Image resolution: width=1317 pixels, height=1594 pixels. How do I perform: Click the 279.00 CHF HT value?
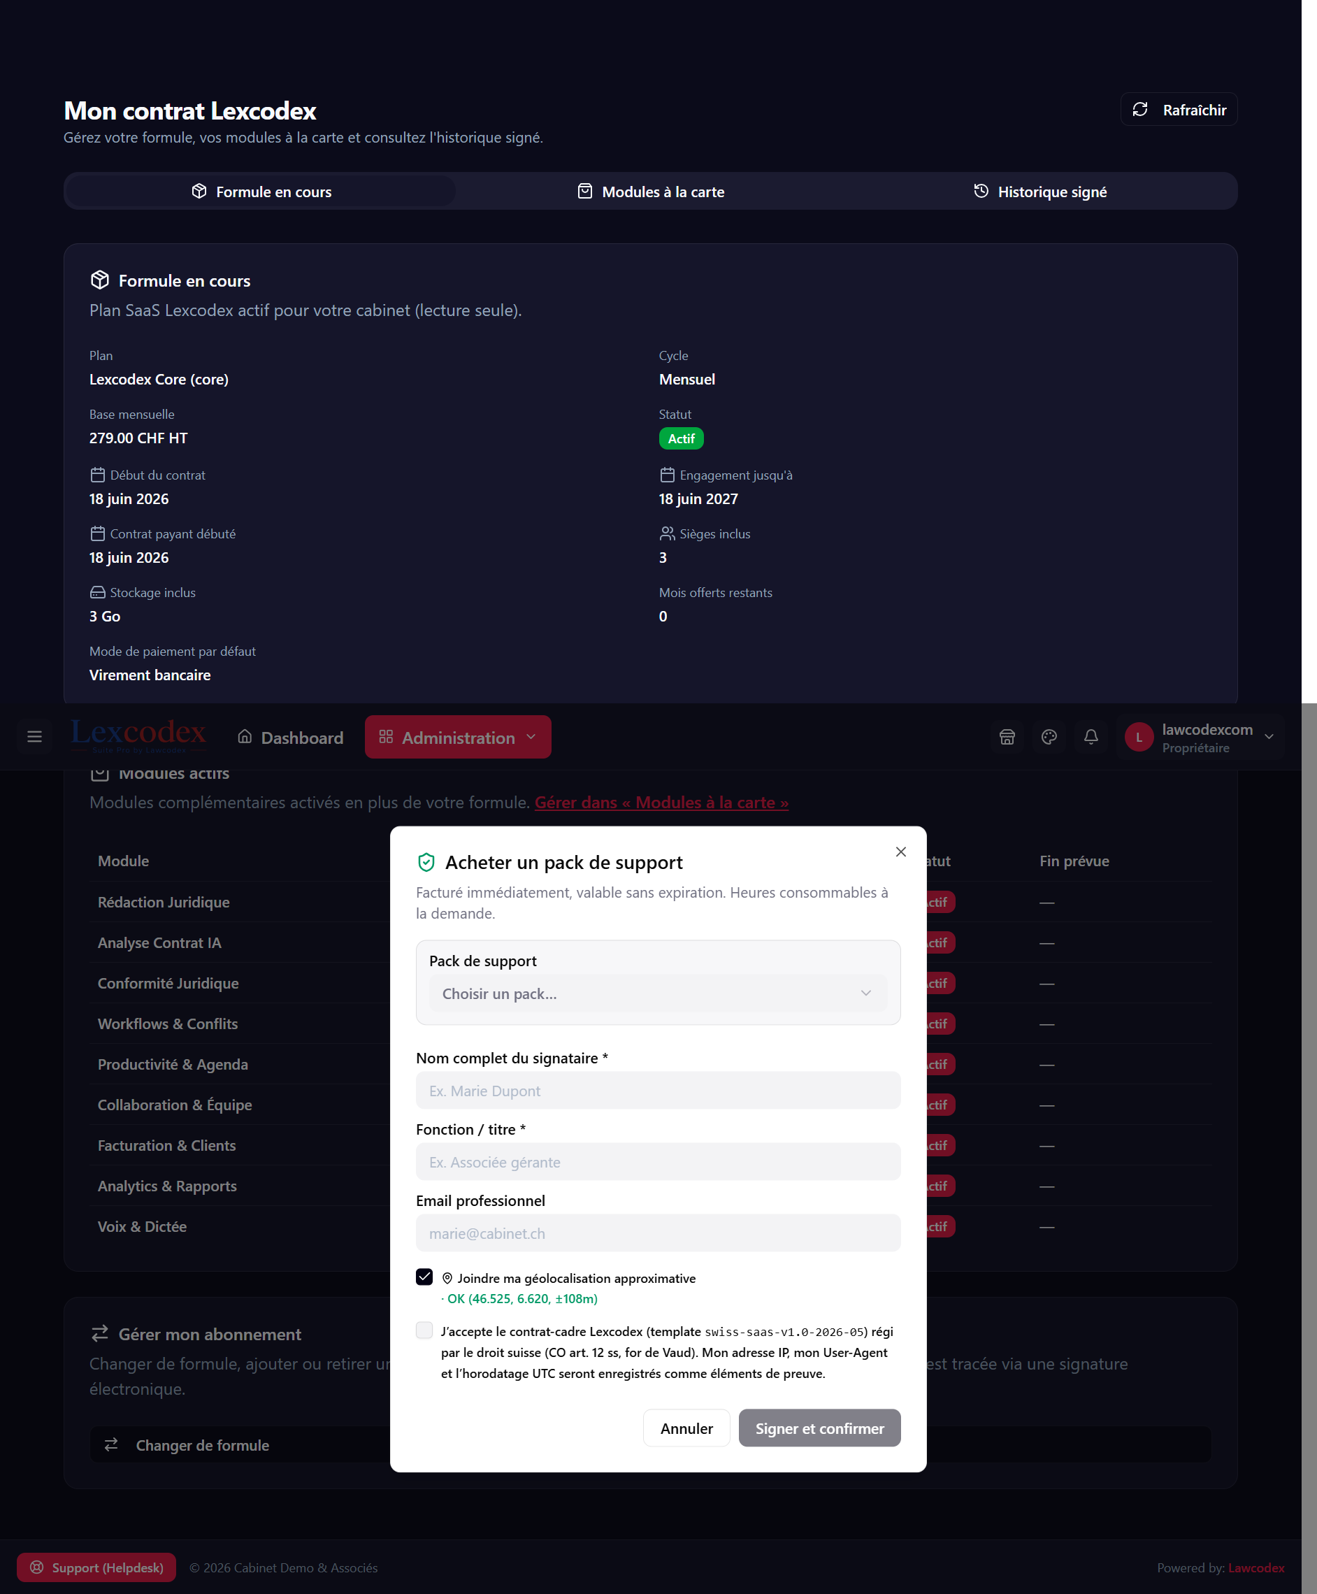tap(138, 438)
